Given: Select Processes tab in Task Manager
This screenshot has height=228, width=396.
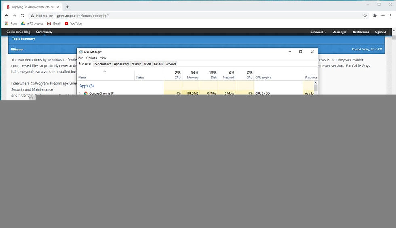Looking at the screenshot, I should click(85, 64).
